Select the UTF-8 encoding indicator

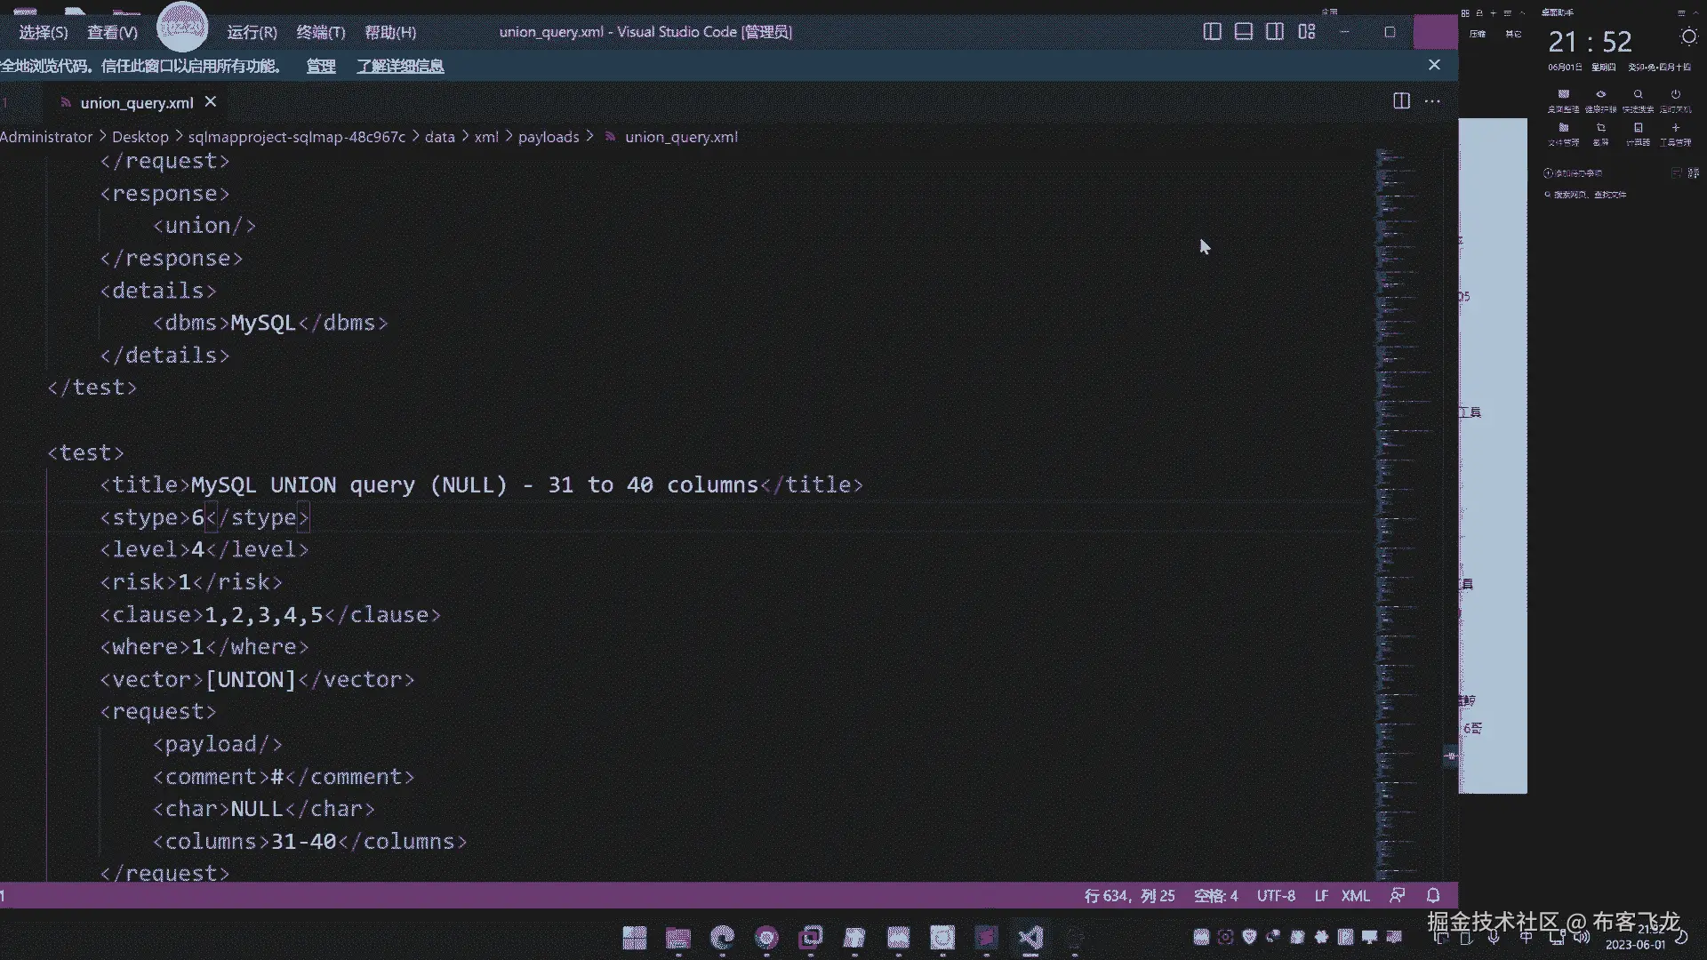[1276, 896]
